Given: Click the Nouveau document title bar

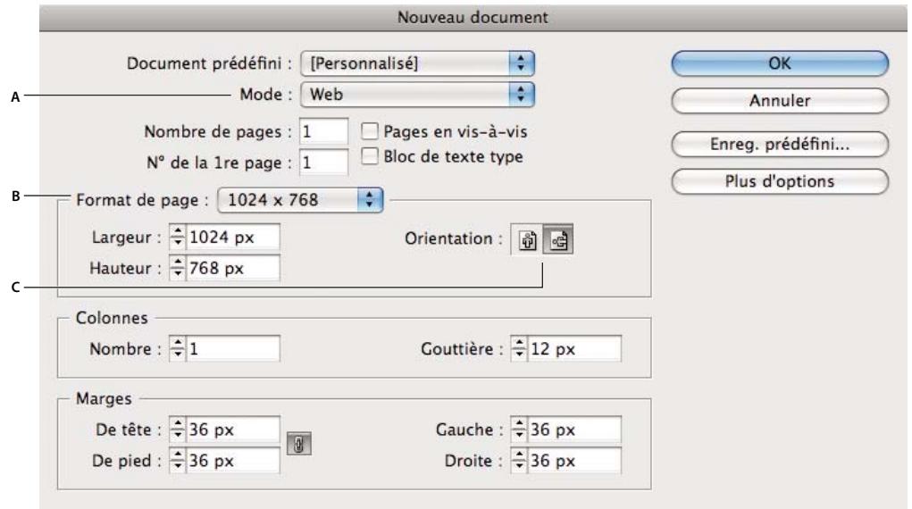Looking at the screenshot, I should (x=473, y=18).
